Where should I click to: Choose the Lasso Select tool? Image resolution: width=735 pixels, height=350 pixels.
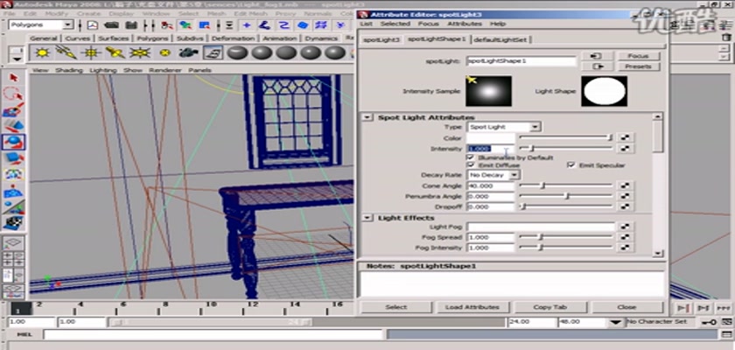[x=14, y=94]
